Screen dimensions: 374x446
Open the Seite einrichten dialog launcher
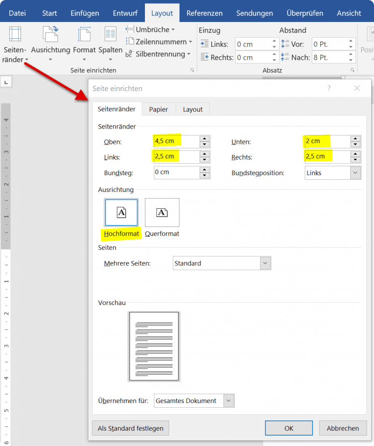pyautogui.click(x=192, y=70)
